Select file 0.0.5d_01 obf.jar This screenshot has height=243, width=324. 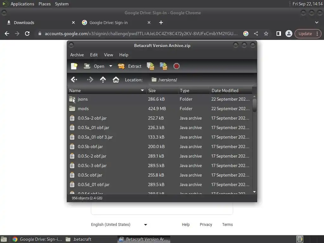click(160, 185)
